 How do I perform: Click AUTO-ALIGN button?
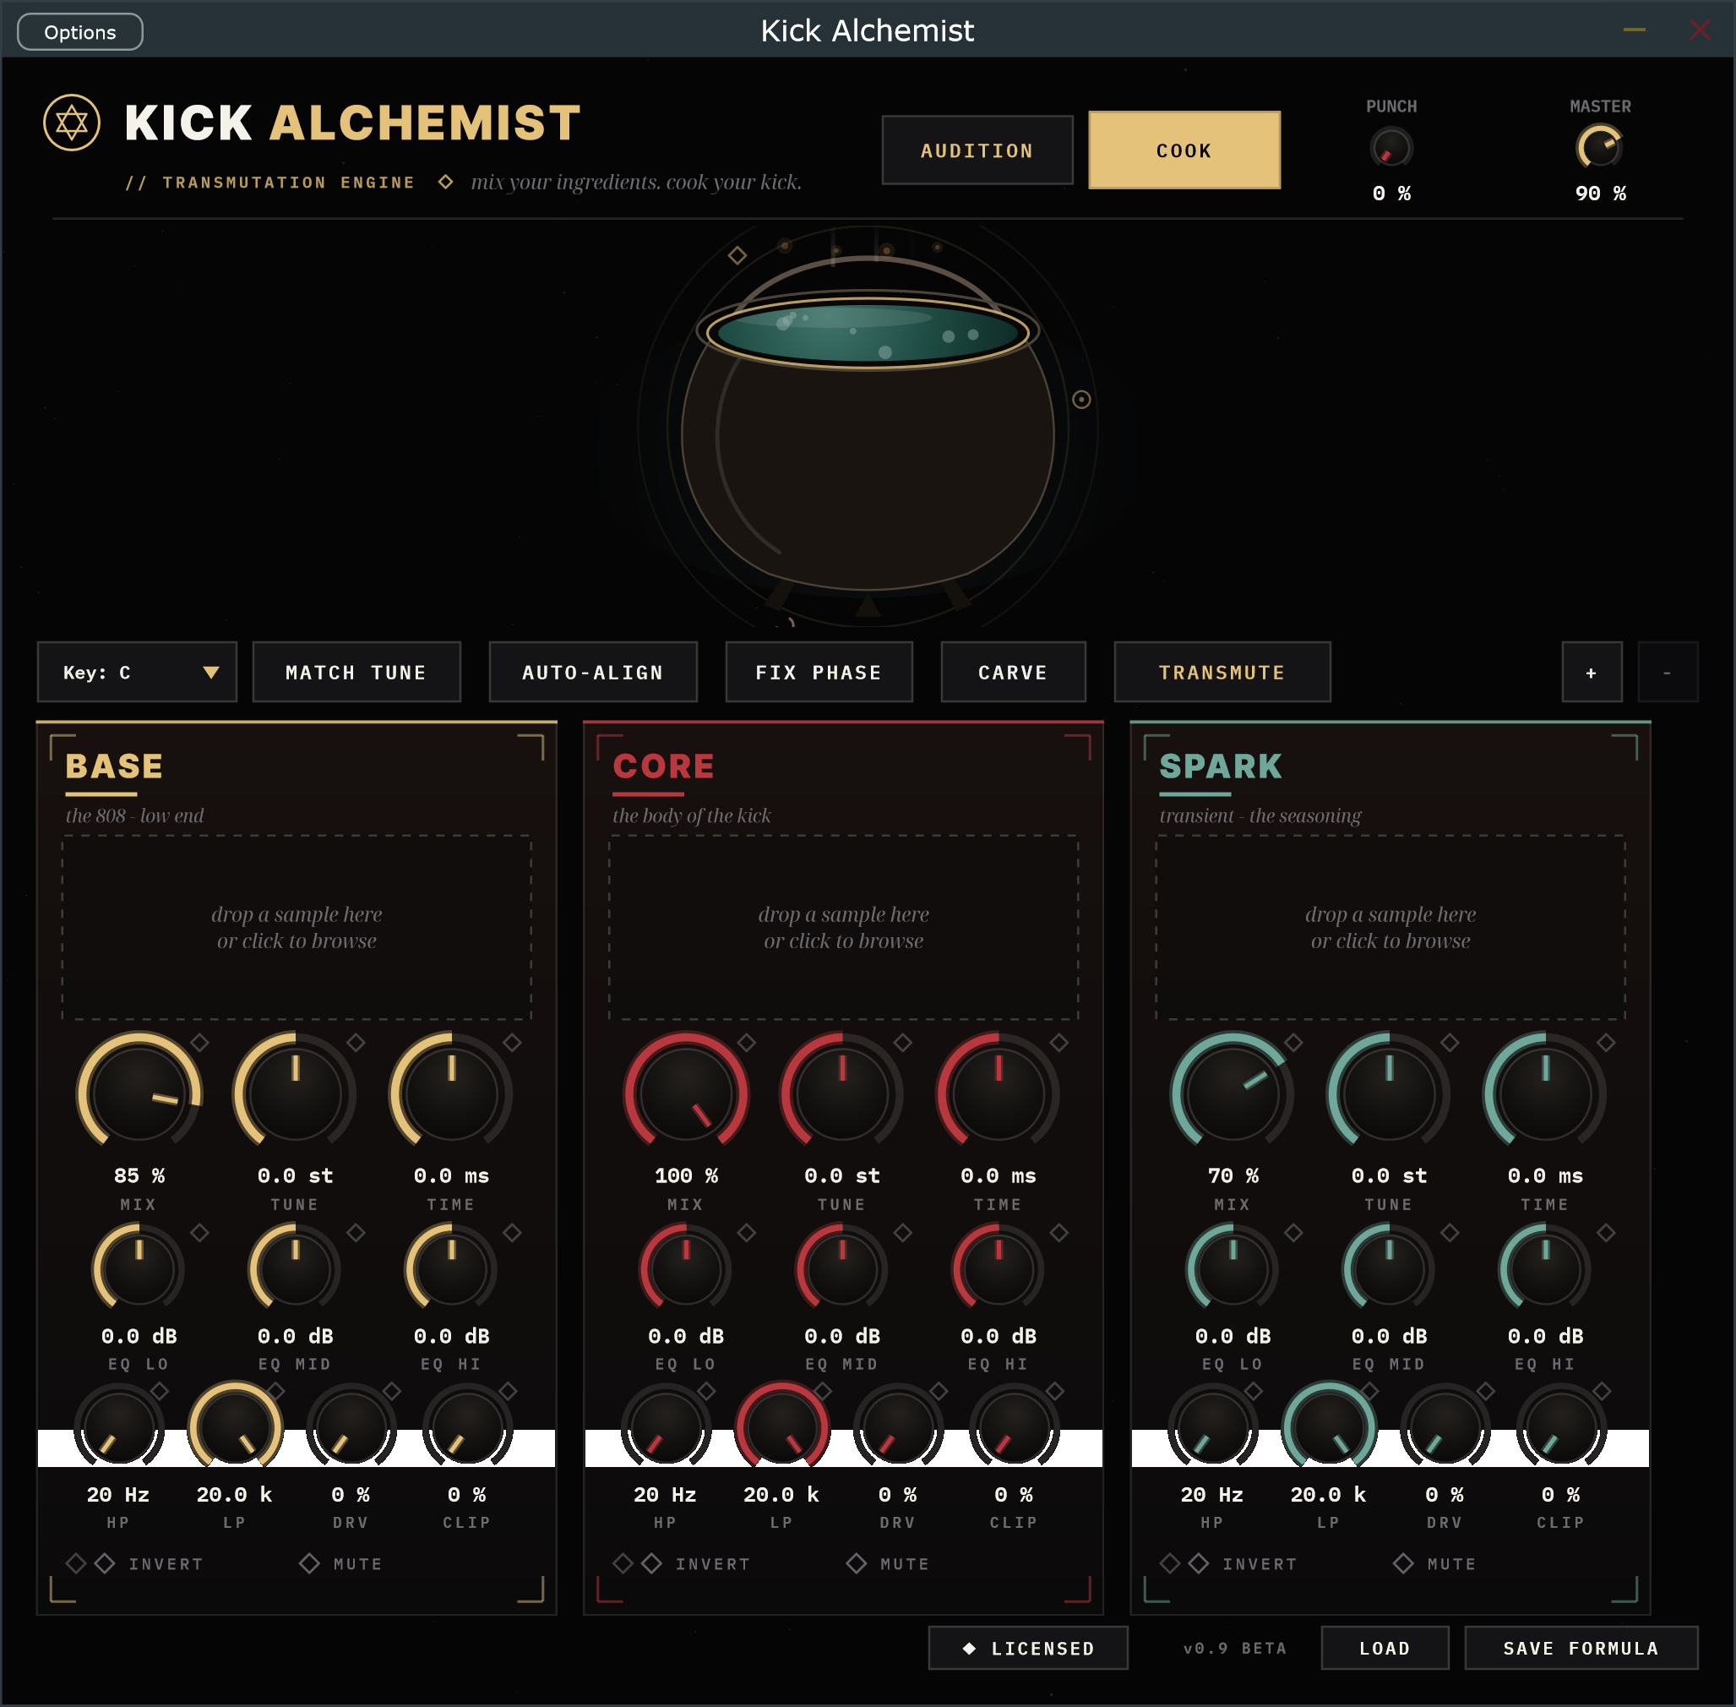point(593,673)
